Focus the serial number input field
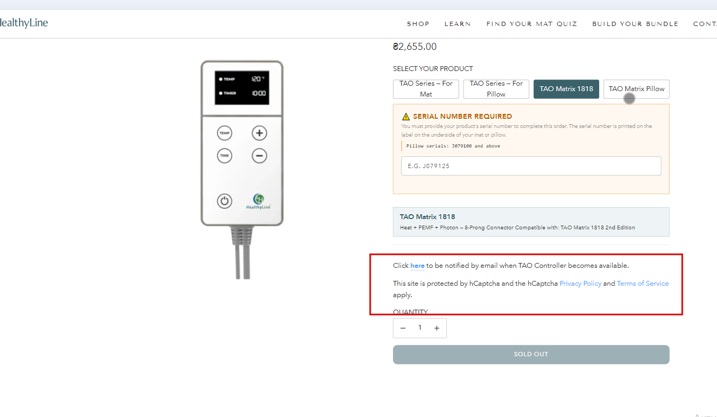This screenshot has width=717, height=417. [x=531, y=166]
